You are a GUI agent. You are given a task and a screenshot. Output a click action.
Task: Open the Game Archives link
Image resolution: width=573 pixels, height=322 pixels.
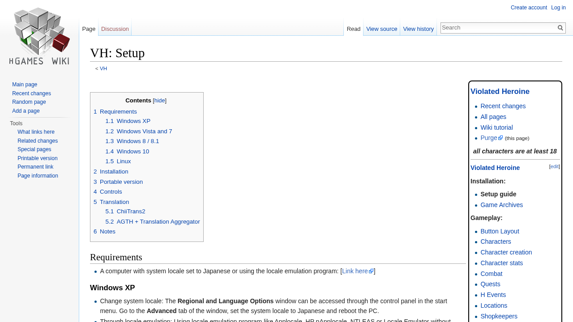coord(501,205)
